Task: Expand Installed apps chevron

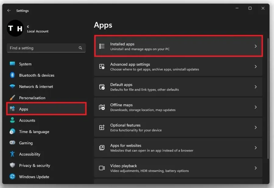Action: [256, 46]
